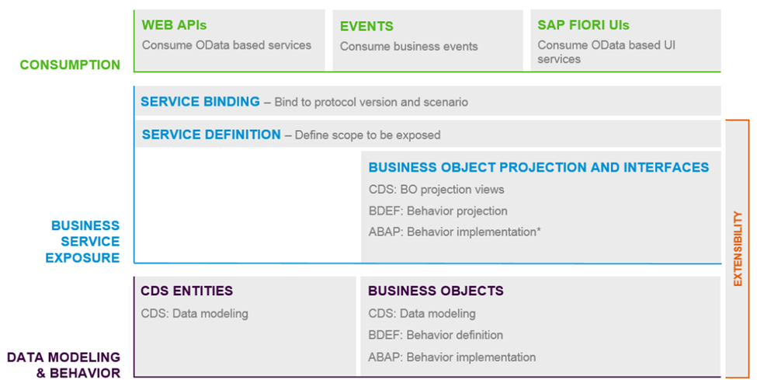
Task: Select the DATA MODELING & BEHAVIOR label
Action: (64, 364)
